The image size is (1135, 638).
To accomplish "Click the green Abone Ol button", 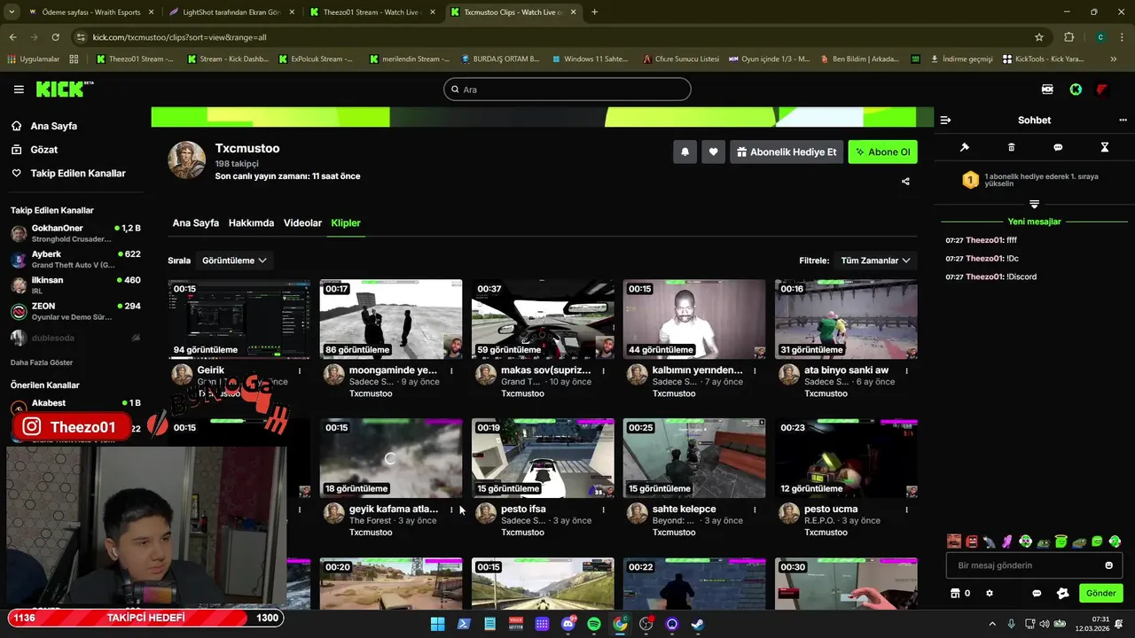I will pos(882,152).
